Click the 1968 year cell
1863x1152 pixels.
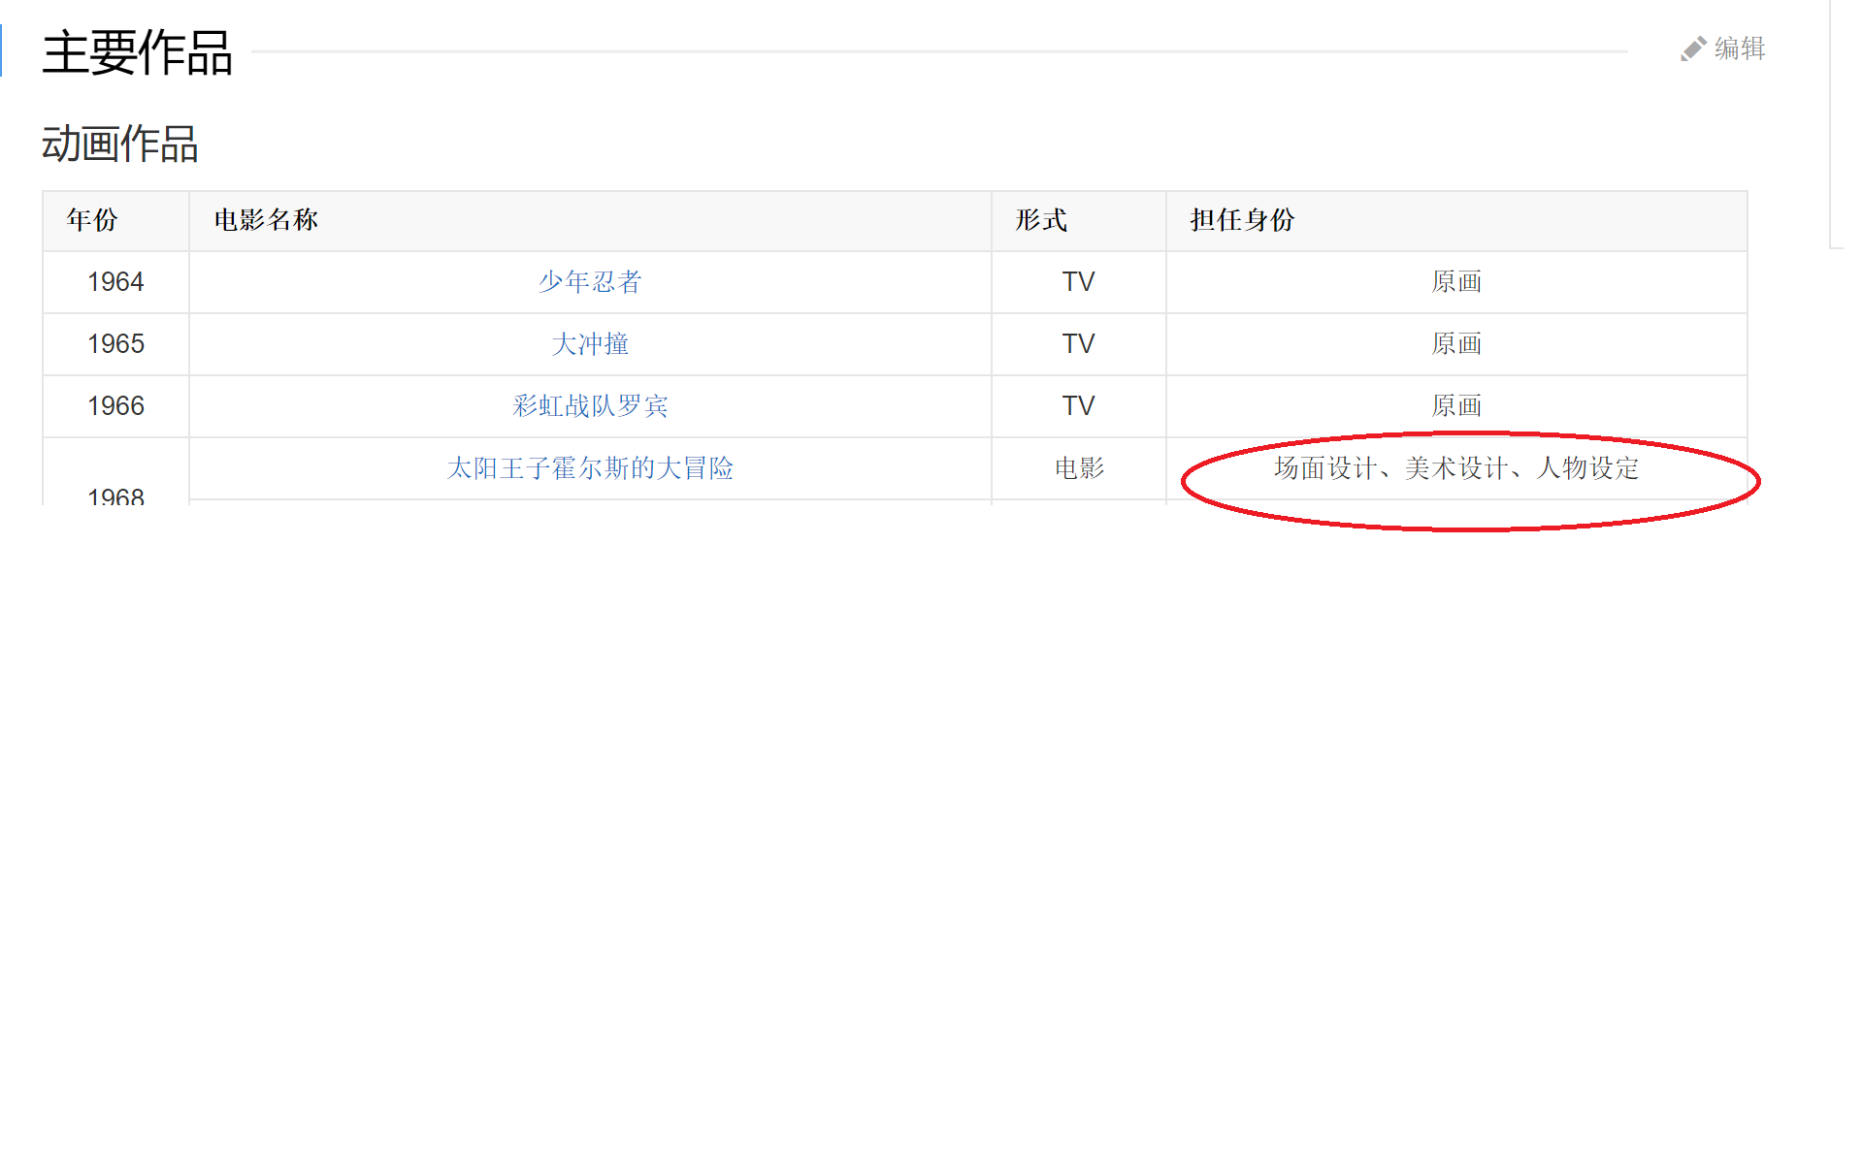click(115, 496)
